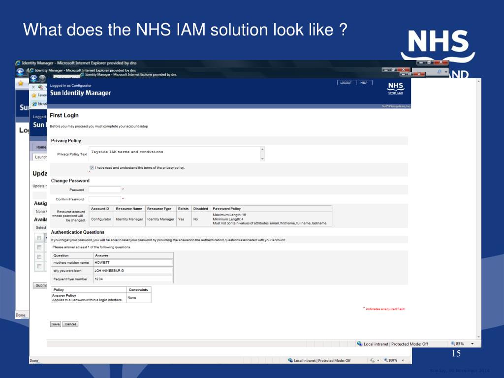Click the front window's page scrollbar up arrow
504x378 pixels.
point(478,82)
